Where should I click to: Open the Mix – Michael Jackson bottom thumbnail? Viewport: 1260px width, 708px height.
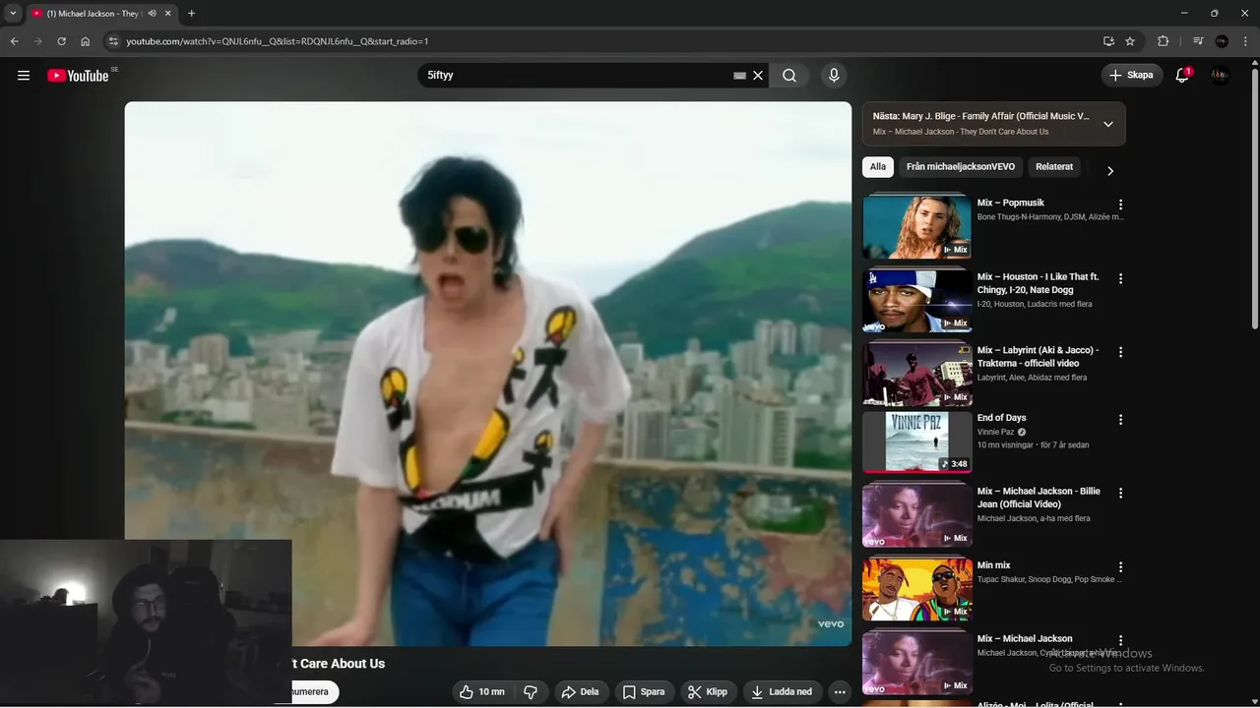point(917,663)
